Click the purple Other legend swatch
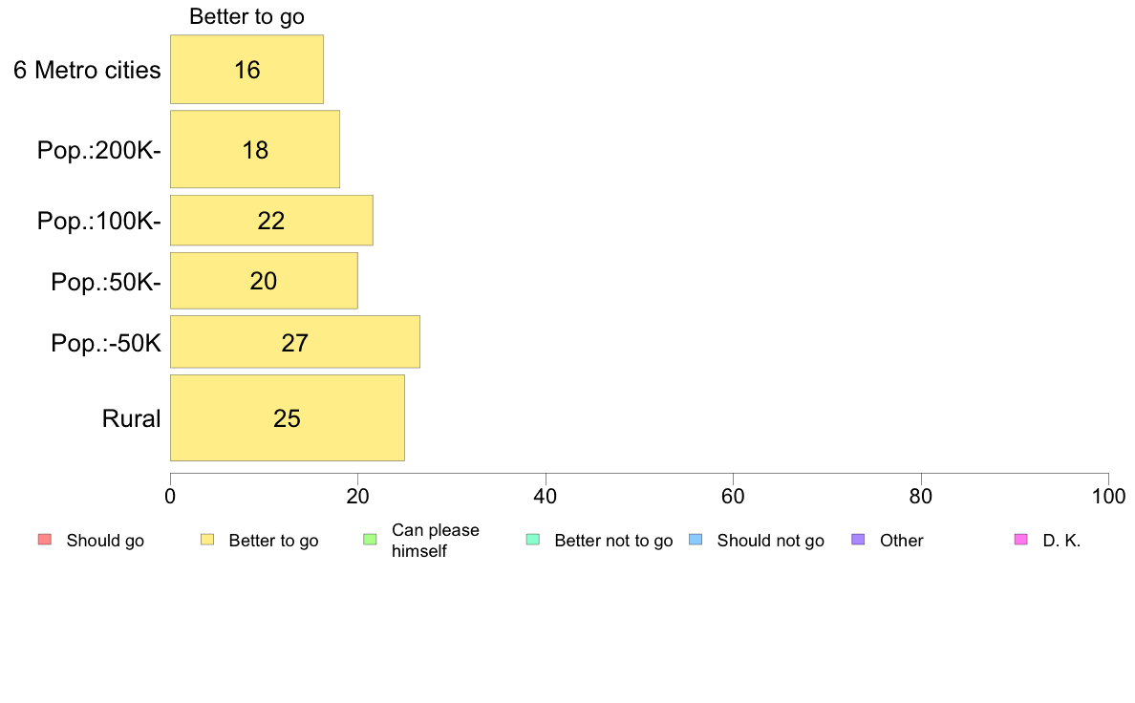 click(859, 540)
